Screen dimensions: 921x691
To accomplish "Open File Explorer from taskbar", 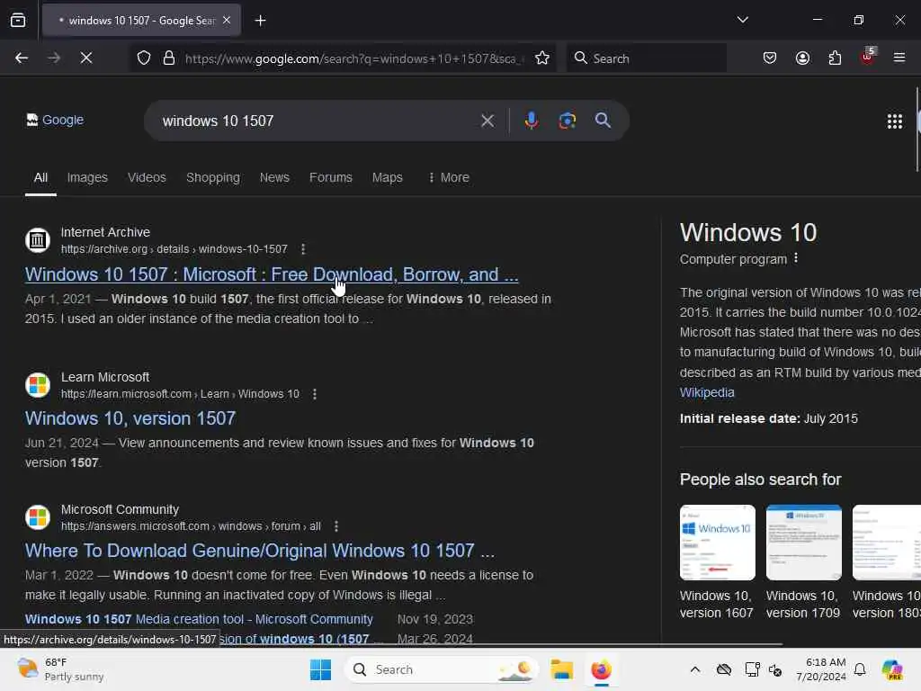I will [x=561, y=669].
